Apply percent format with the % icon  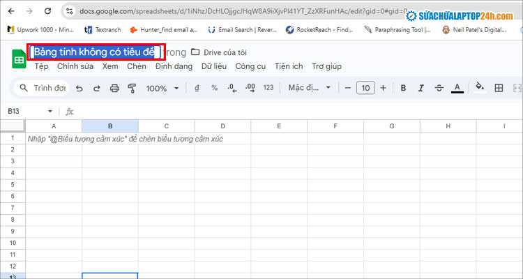pos(214,88)
